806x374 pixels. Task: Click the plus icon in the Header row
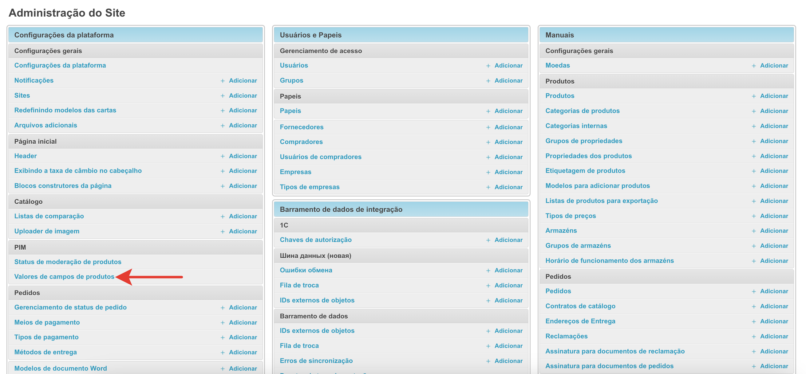223,156
